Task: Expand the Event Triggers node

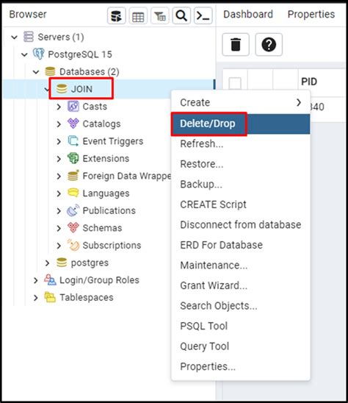Action: [x=59, y=141]
